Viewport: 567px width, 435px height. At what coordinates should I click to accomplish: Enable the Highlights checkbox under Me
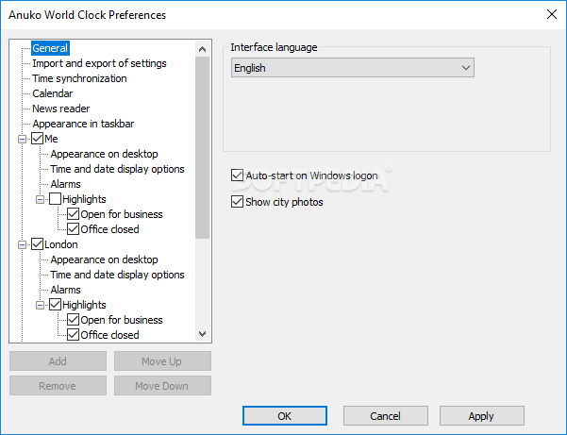[55, 199]
